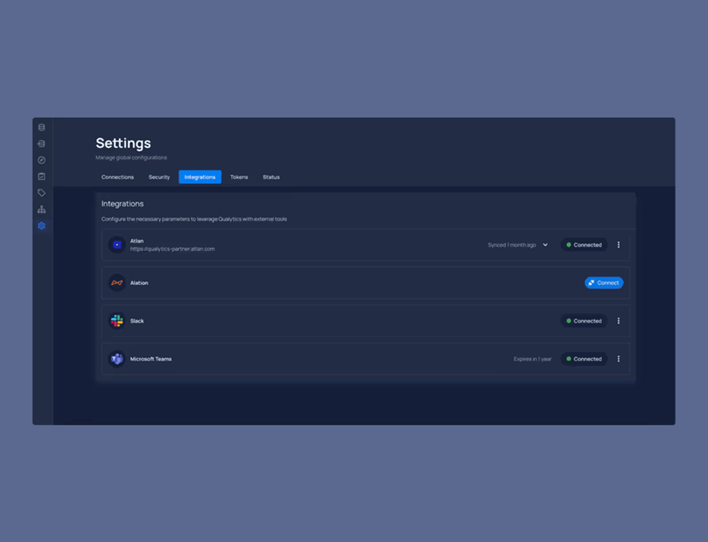This screenshot has width=708, height=542.
Task: Click the 'Integrations' section heading
Action: (x=122, y=204)
